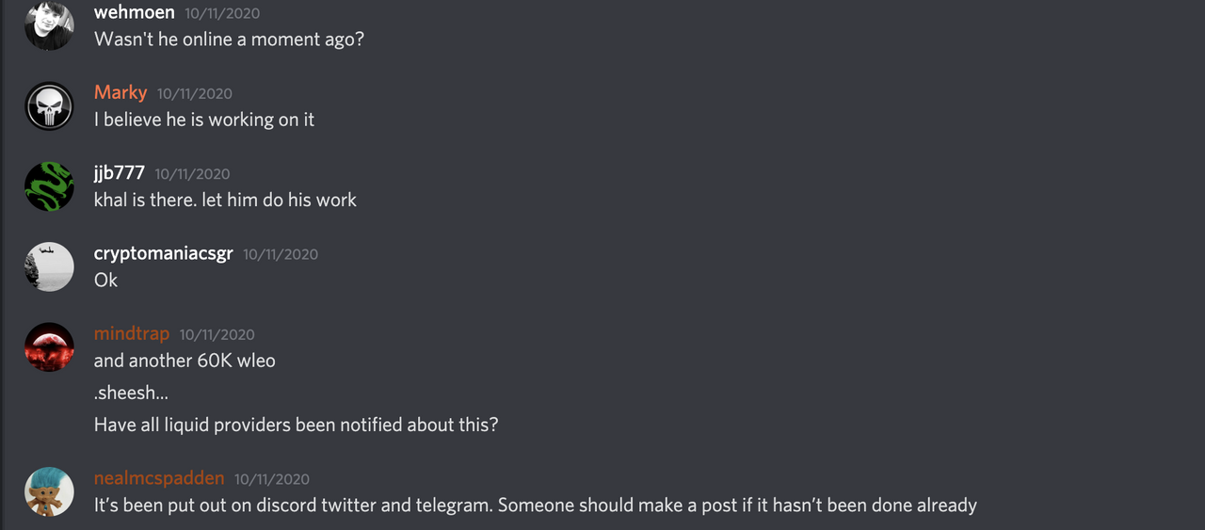
Task: Click the nealmcspadden username
Action: [x=159, y=478]
